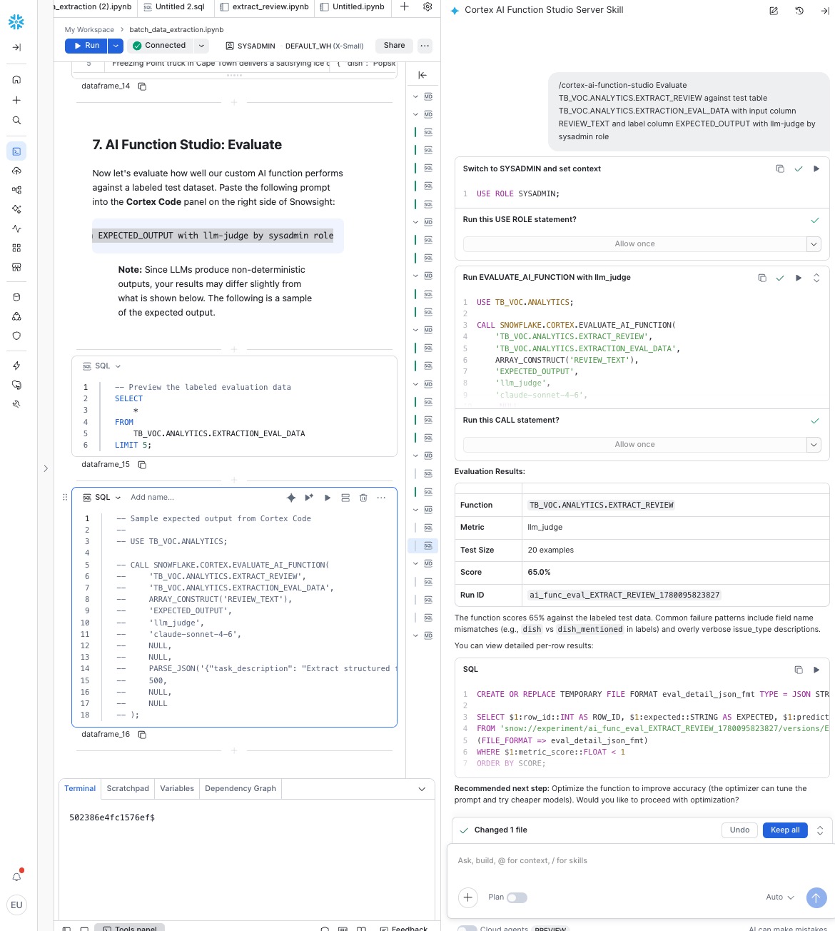This screenshot has height=931, width=835.
Task: Delete the selected cell with trash icon
Action: pyautogui.click(x=363, y=498)
